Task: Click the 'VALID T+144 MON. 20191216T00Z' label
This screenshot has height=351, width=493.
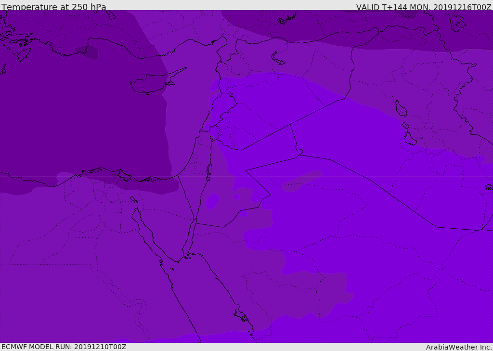Action: [424, 7]
